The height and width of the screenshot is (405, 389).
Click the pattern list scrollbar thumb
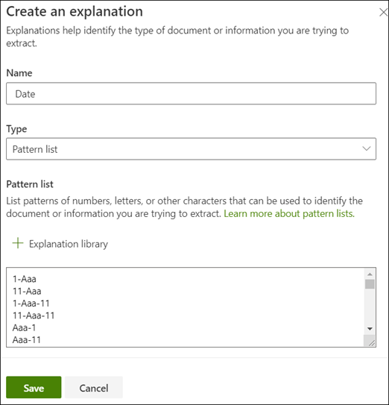pyautogui.click(x=370, y=284)
